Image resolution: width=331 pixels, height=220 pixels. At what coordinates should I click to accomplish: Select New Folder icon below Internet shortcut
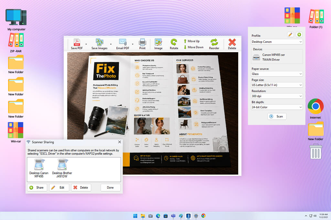pyautogui.click(x=315, y=131)
